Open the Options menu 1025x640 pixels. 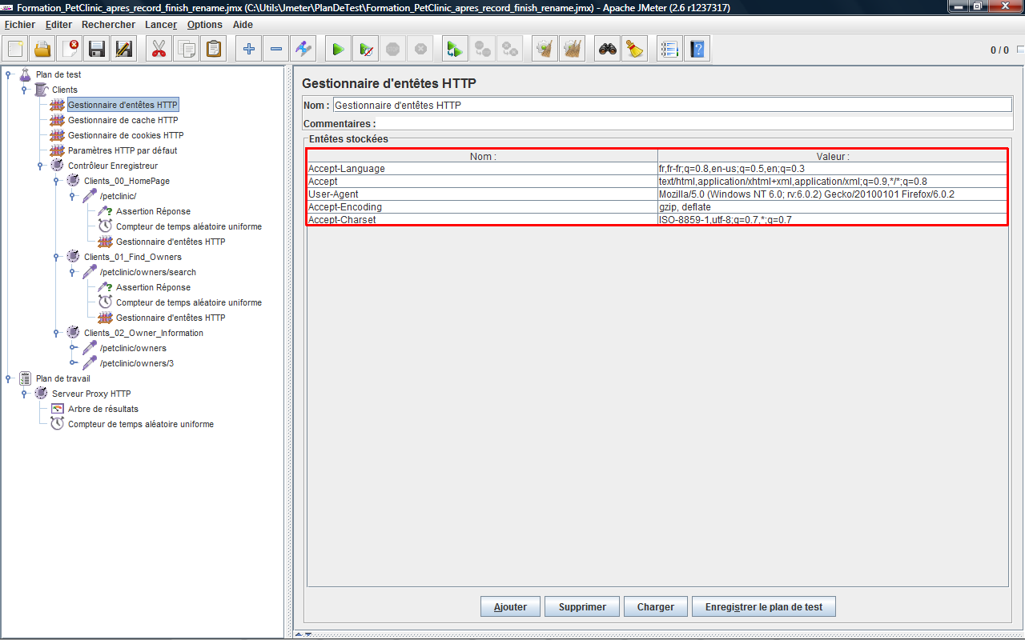(204, 25)
